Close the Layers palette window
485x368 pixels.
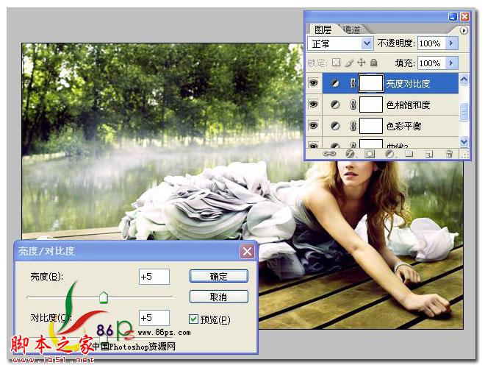tap(464, 16)
